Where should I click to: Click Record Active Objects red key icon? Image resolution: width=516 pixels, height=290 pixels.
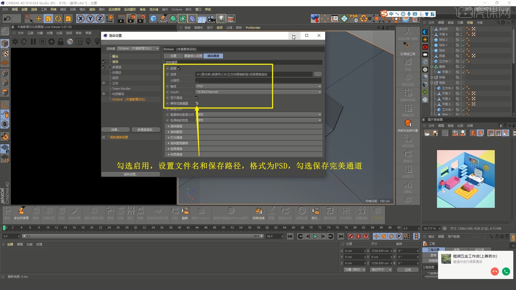[x=351, y=236]
